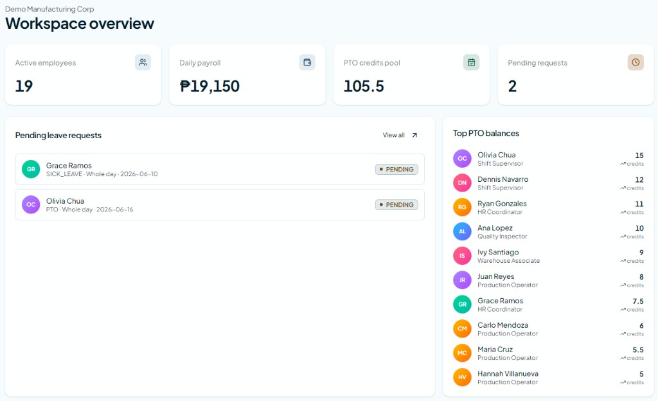Viewport: 658px width, 401px height.
Task: Open Grace Ramos sick leave request row
Action: coord(220,170)
